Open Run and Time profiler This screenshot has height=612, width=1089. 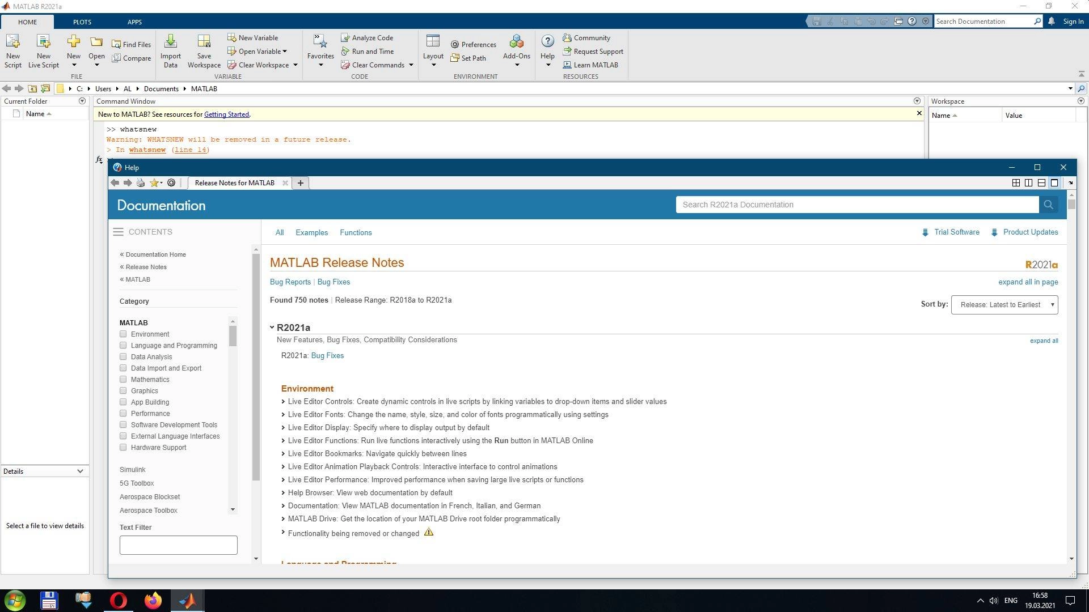367,51
